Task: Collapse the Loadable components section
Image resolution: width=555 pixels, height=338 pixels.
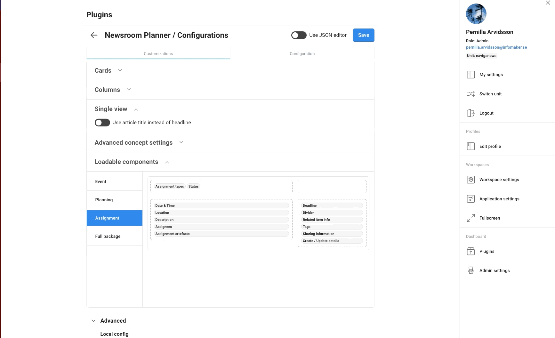Action: click(167, 162)
